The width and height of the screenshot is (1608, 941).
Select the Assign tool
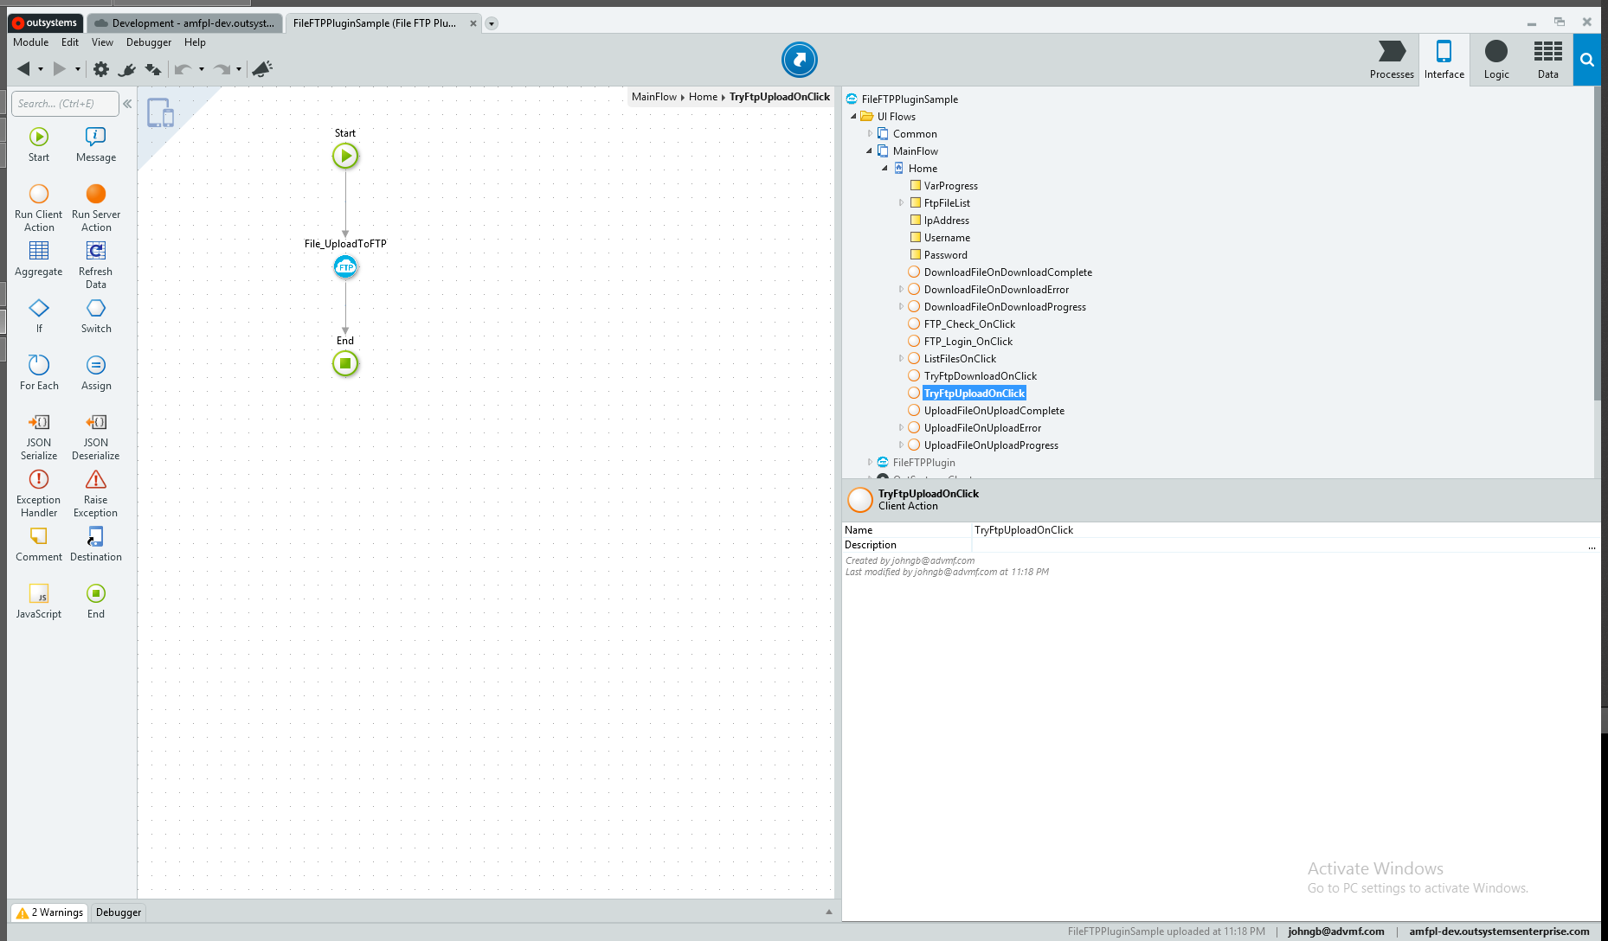96,373
